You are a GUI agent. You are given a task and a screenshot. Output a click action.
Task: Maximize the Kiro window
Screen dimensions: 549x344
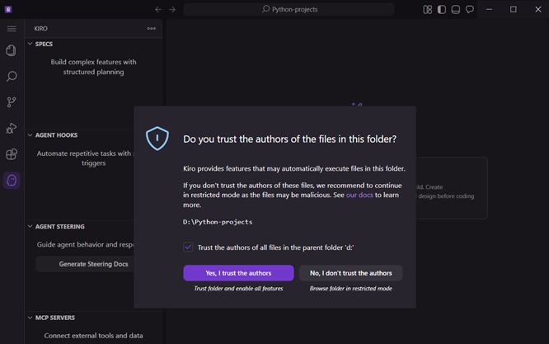[514, 9]
